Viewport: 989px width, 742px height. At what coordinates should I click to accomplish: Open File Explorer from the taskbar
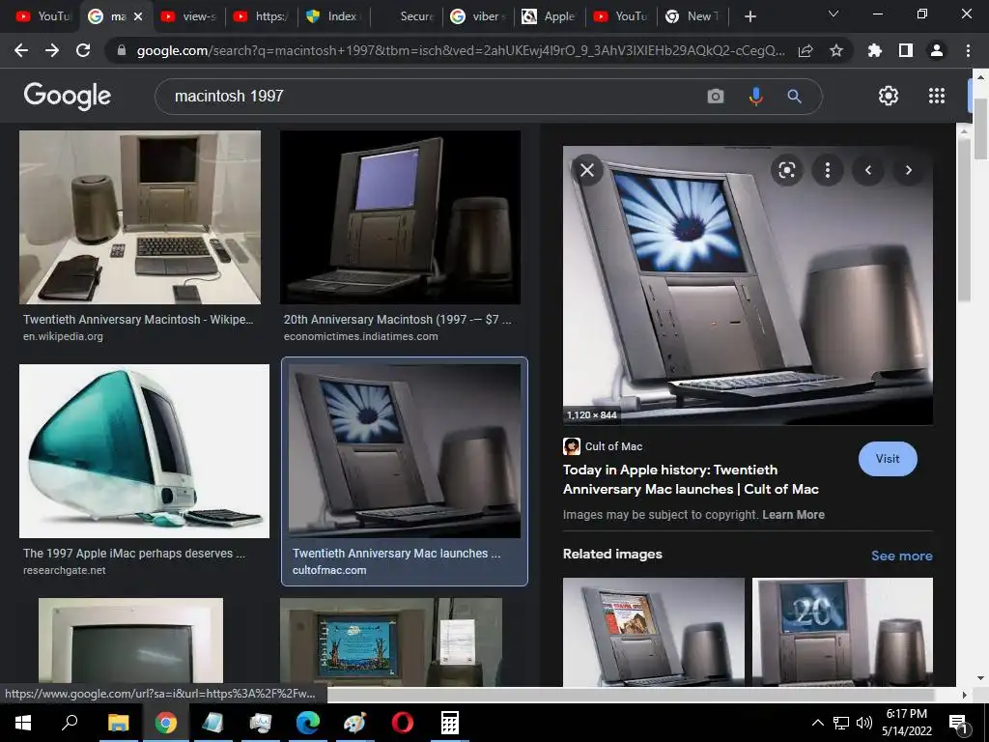[x=118, y=723]
